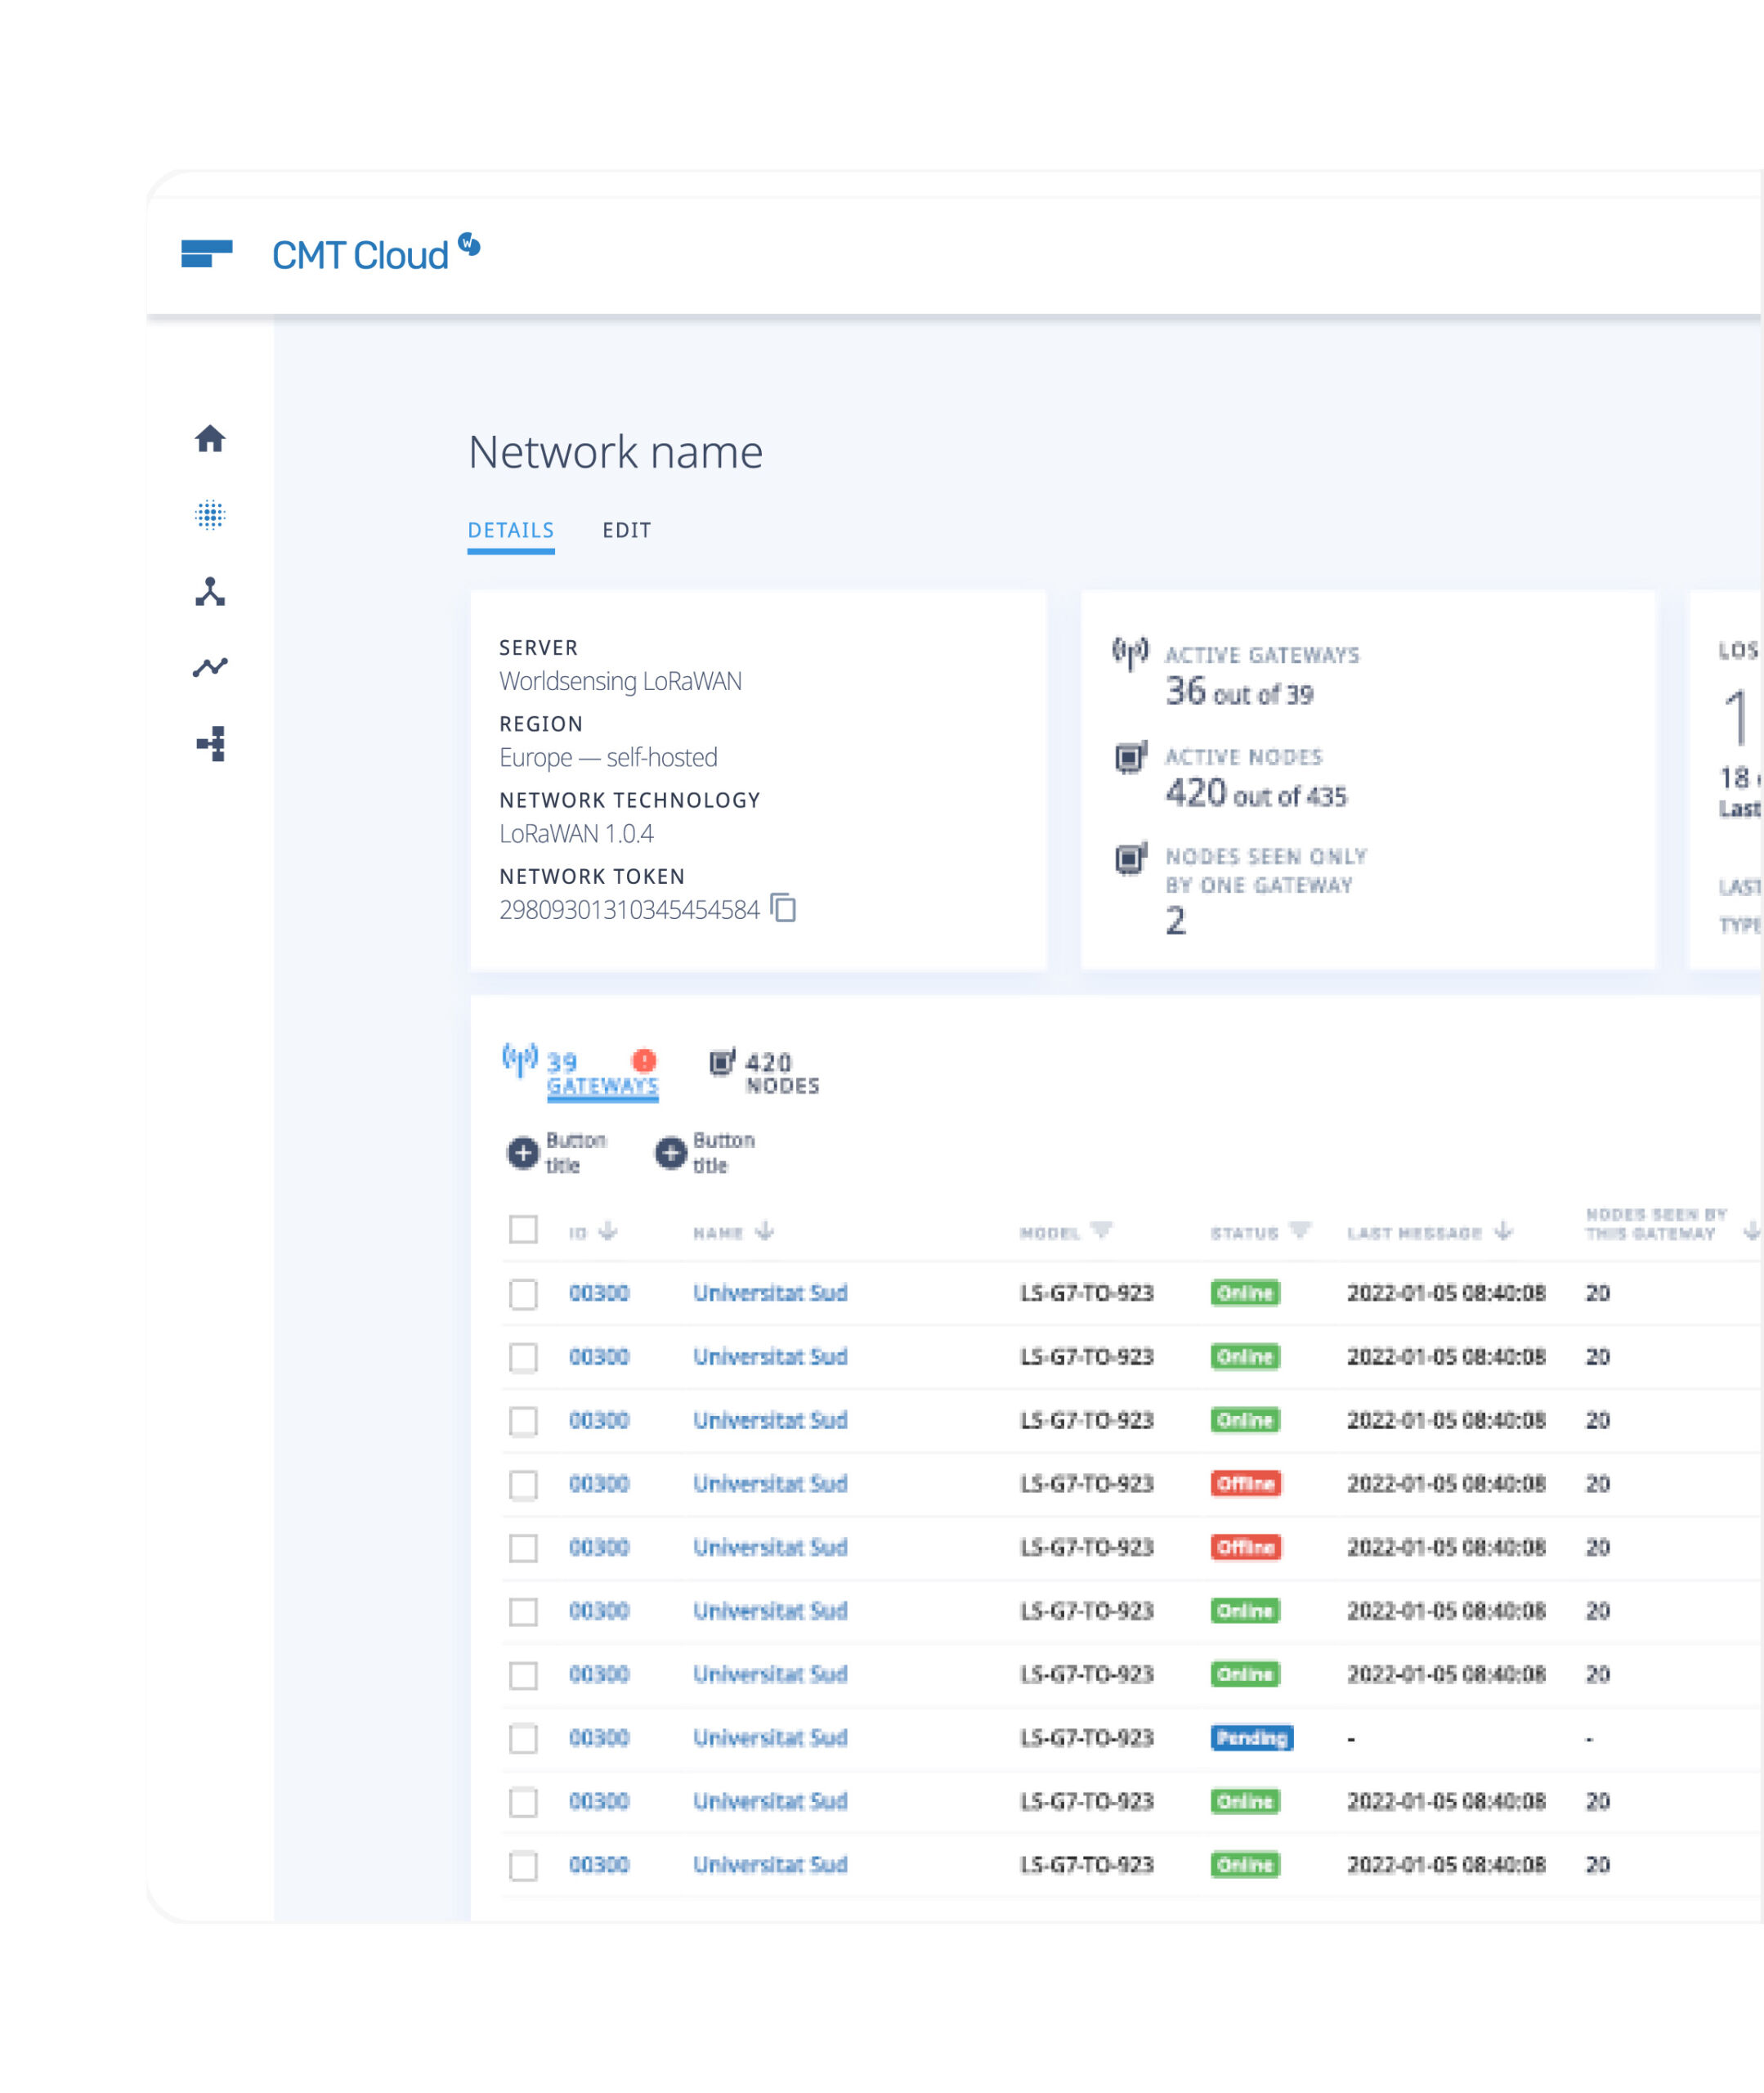
Task: Open the node hierarchy icon in sidebar
Action: 211,593
